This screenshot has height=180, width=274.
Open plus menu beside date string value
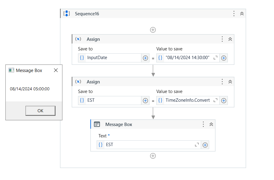(224, 58)
